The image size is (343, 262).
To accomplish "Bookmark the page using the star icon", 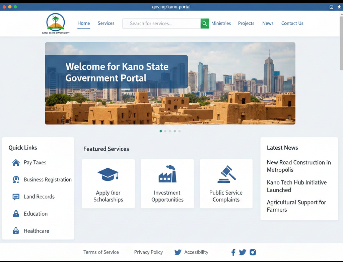I will pyautogui.click(x=339, y=6).
